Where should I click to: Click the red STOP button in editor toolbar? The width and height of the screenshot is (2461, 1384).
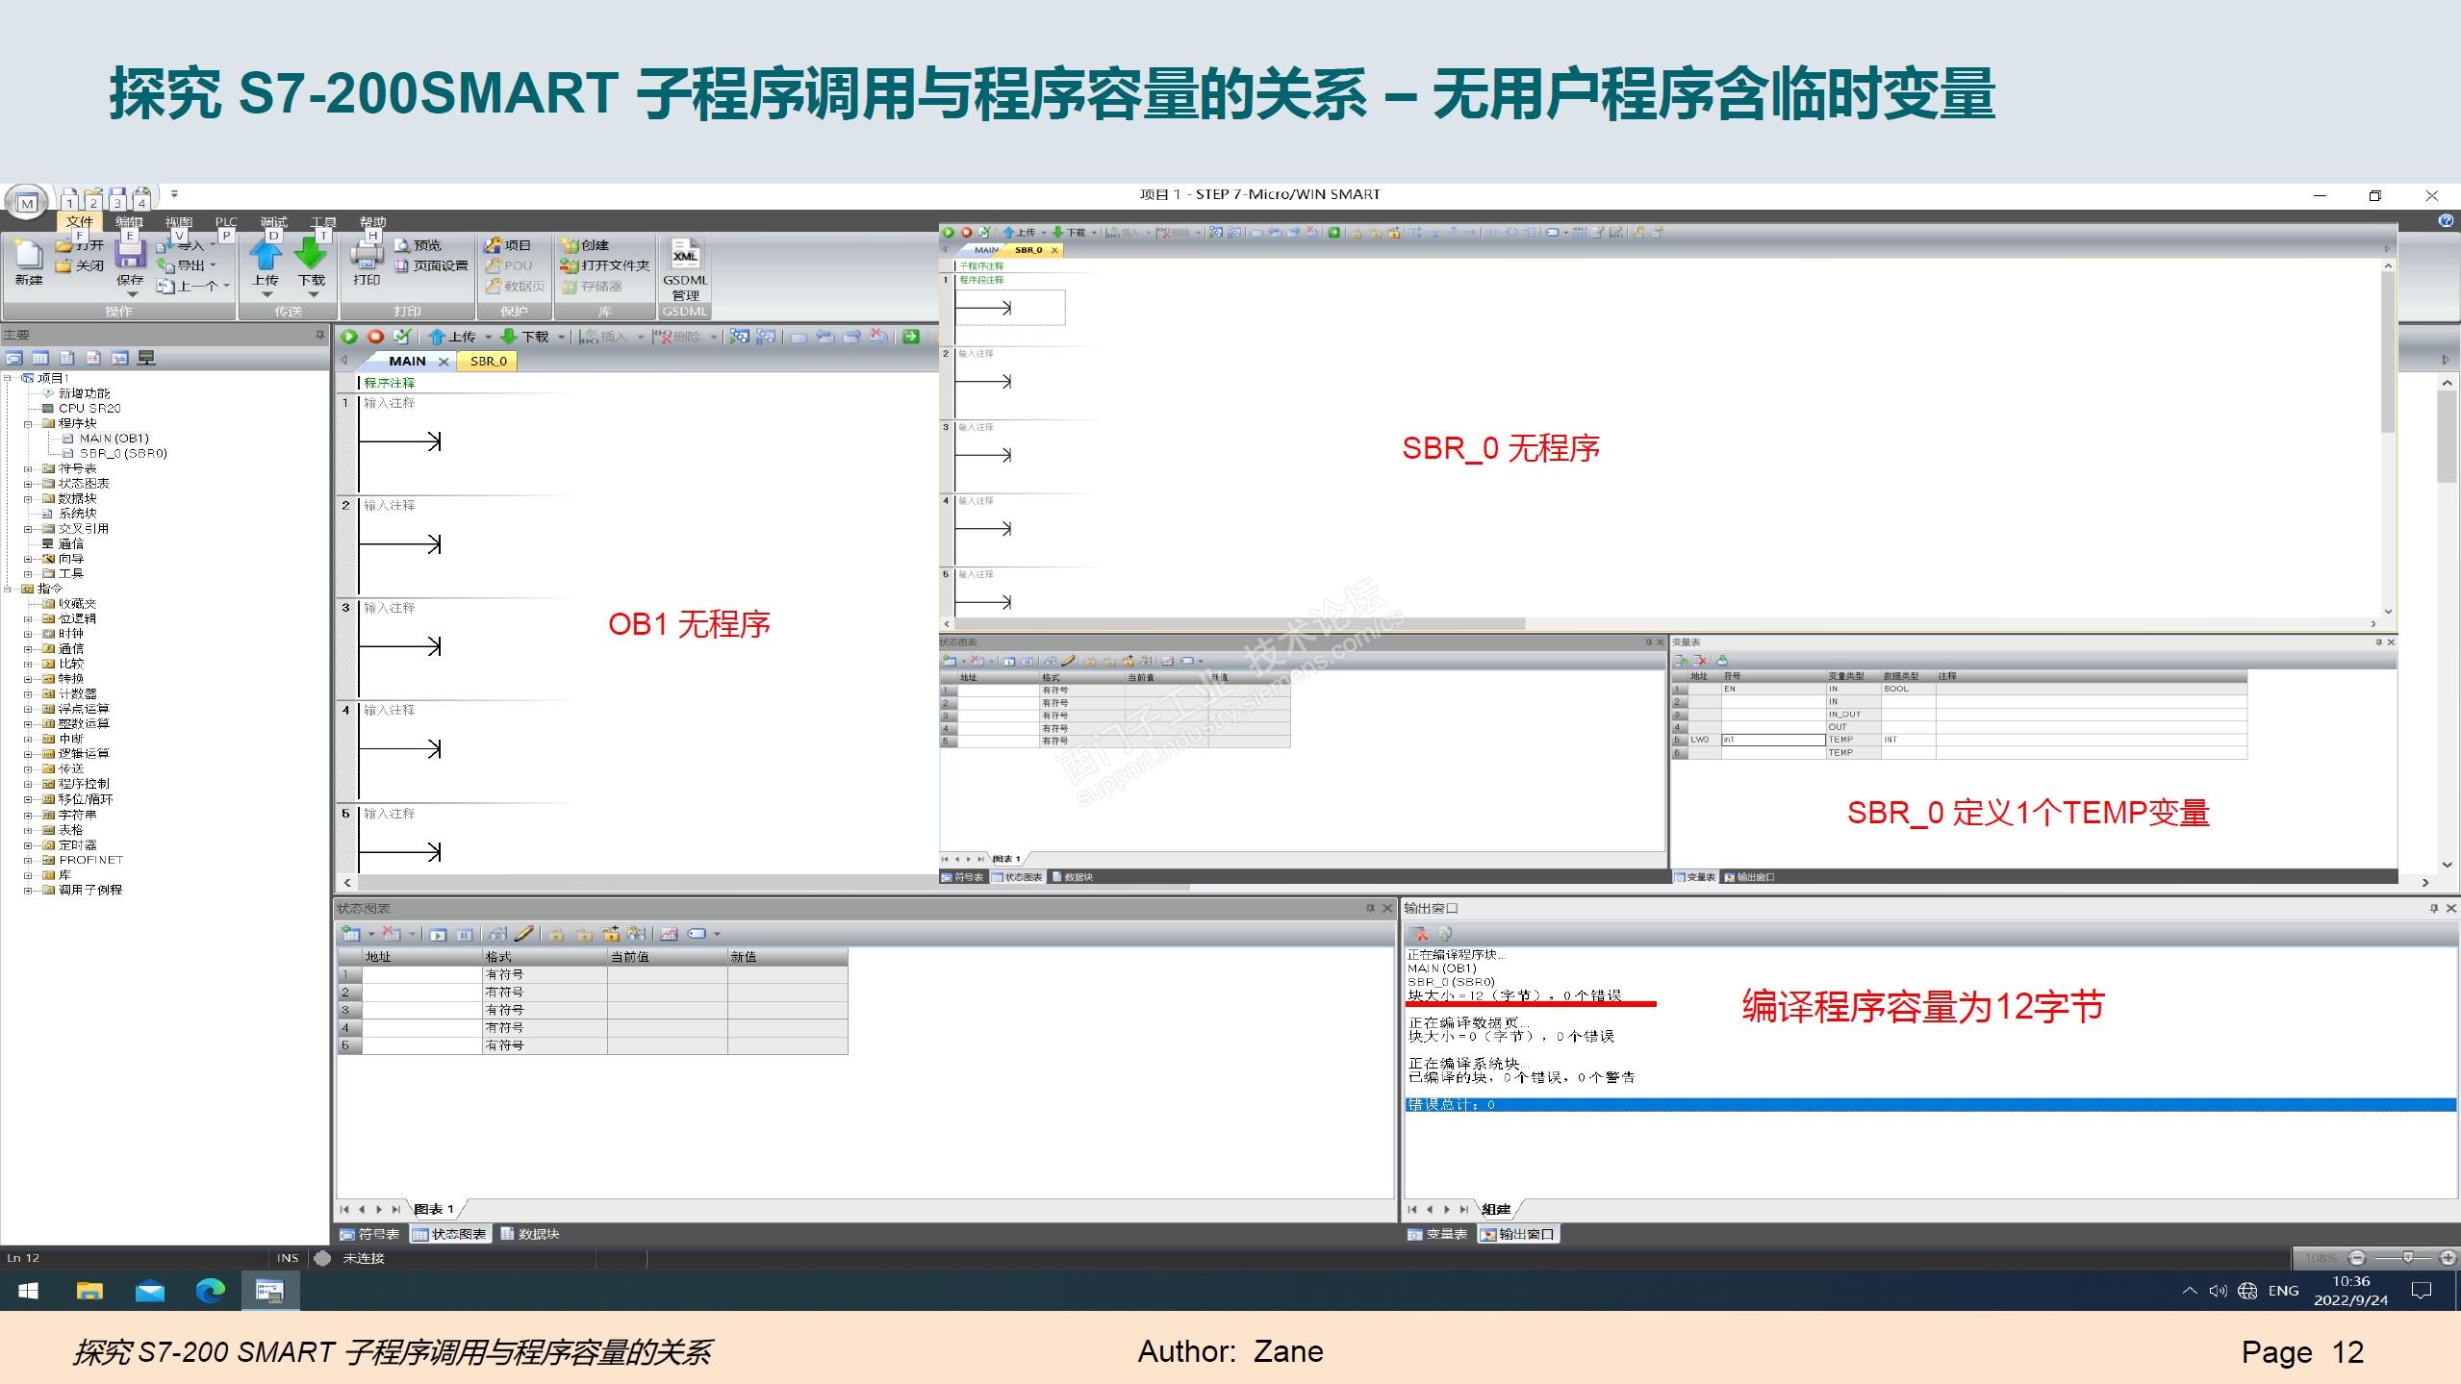376,337
